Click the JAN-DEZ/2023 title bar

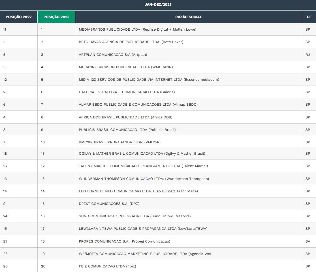click(x=158, y=5)
